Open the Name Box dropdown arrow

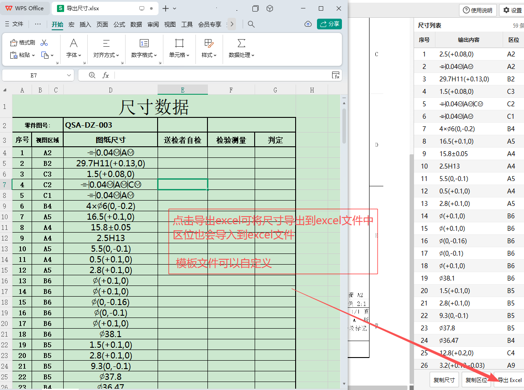coord(69,76)
